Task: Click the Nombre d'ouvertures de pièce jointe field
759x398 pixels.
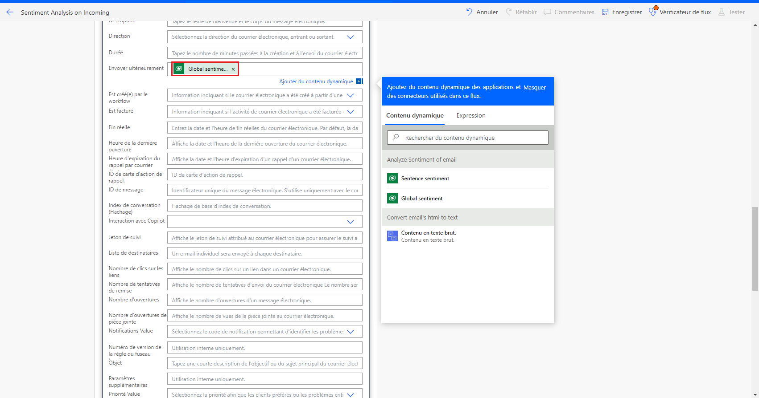Action: coord(264,316)
